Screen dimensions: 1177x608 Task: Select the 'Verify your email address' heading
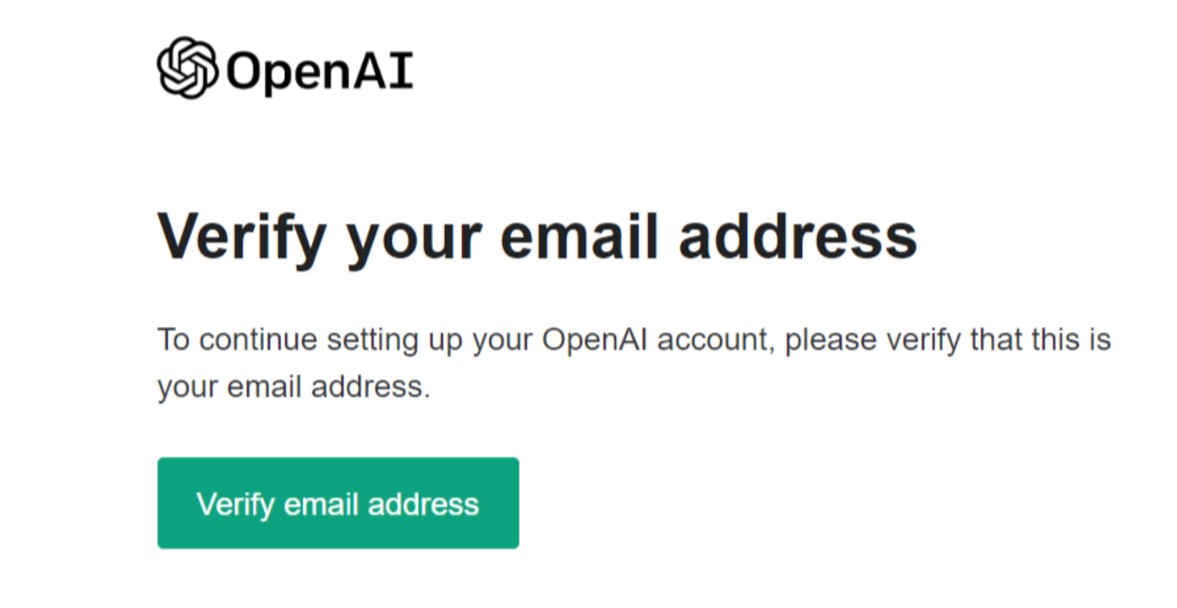(537, 238)
